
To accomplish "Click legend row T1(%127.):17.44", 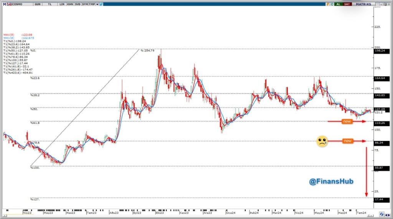I will click(15, 63).
